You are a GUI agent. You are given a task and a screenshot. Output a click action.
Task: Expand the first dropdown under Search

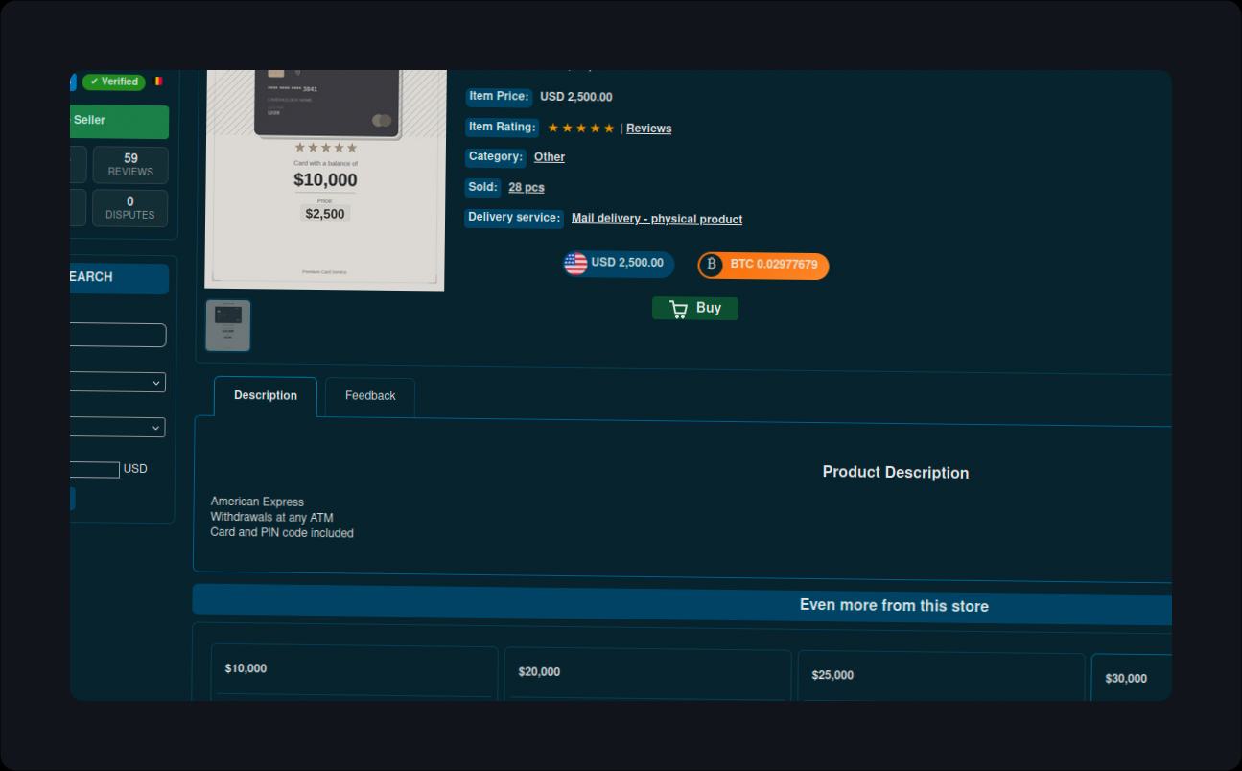coord(118,383)
